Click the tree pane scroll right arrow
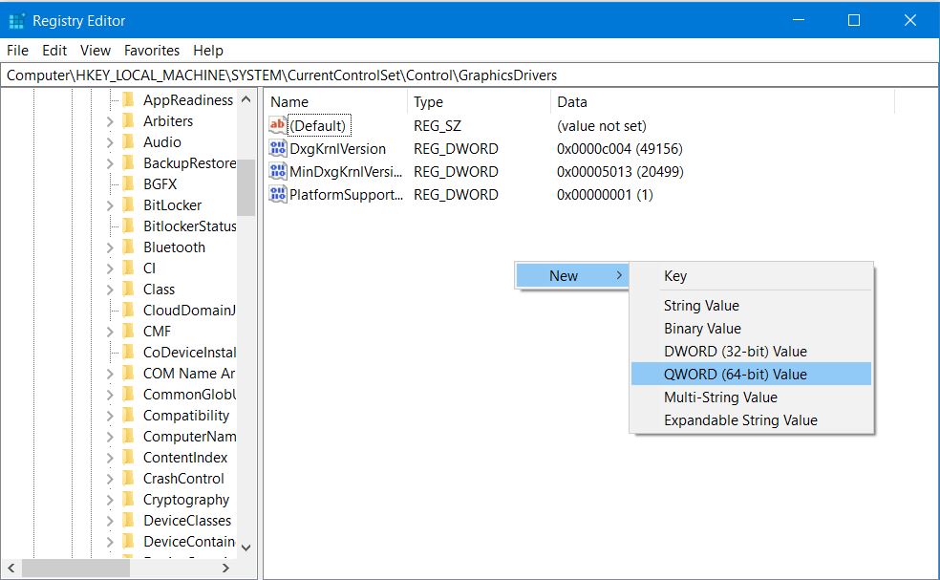Screen dimensions: 940x580 coord(225,568)
